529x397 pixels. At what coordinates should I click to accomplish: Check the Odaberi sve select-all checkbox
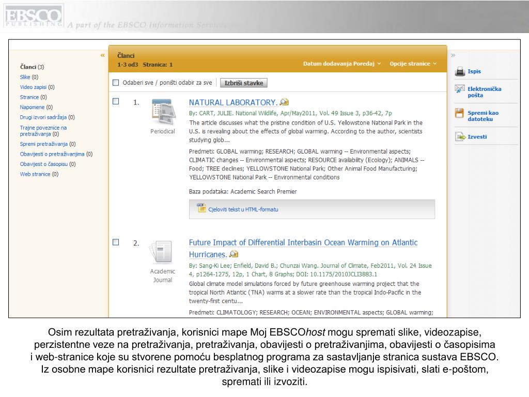[x=116, y=83]
